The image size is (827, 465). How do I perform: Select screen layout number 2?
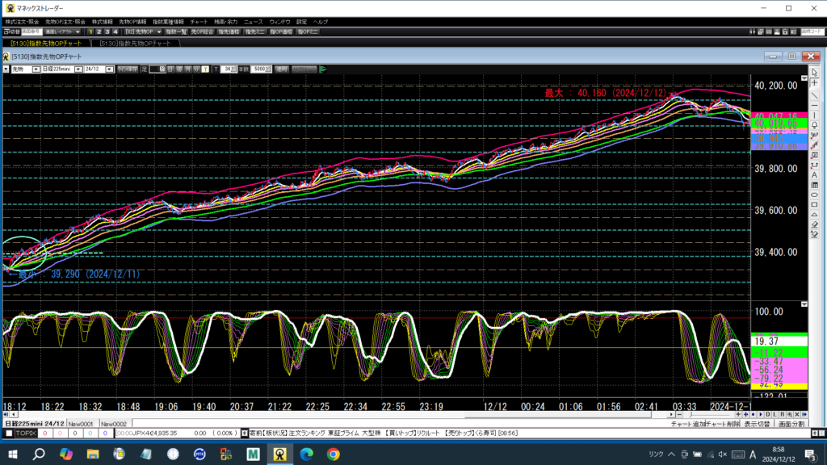click(99, 31)
